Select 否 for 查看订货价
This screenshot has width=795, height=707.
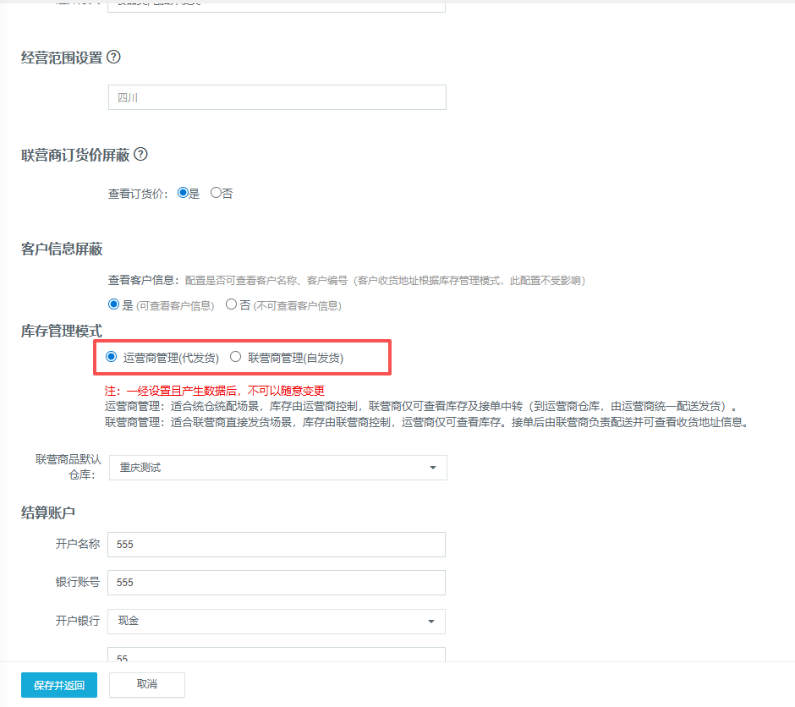coord(216,193)
